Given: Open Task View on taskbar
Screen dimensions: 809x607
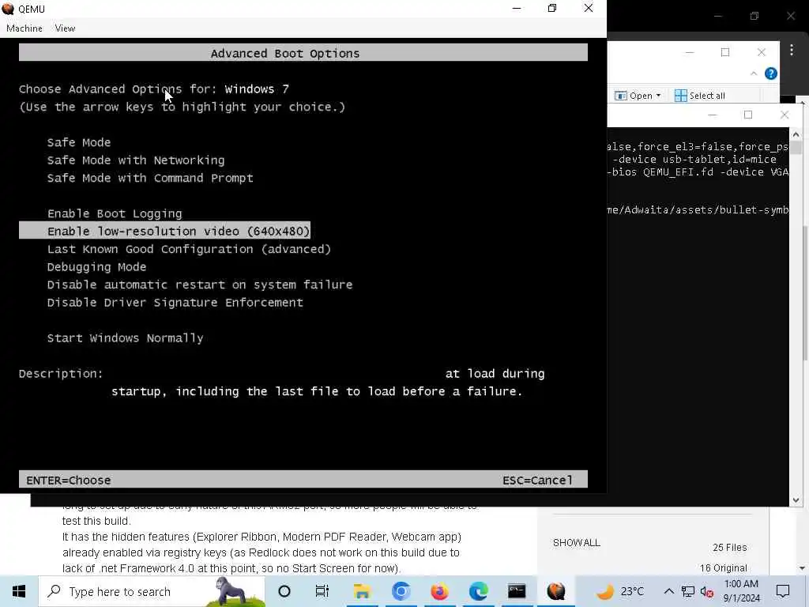Looking at the screenshot, I should [x=322, y=591].
